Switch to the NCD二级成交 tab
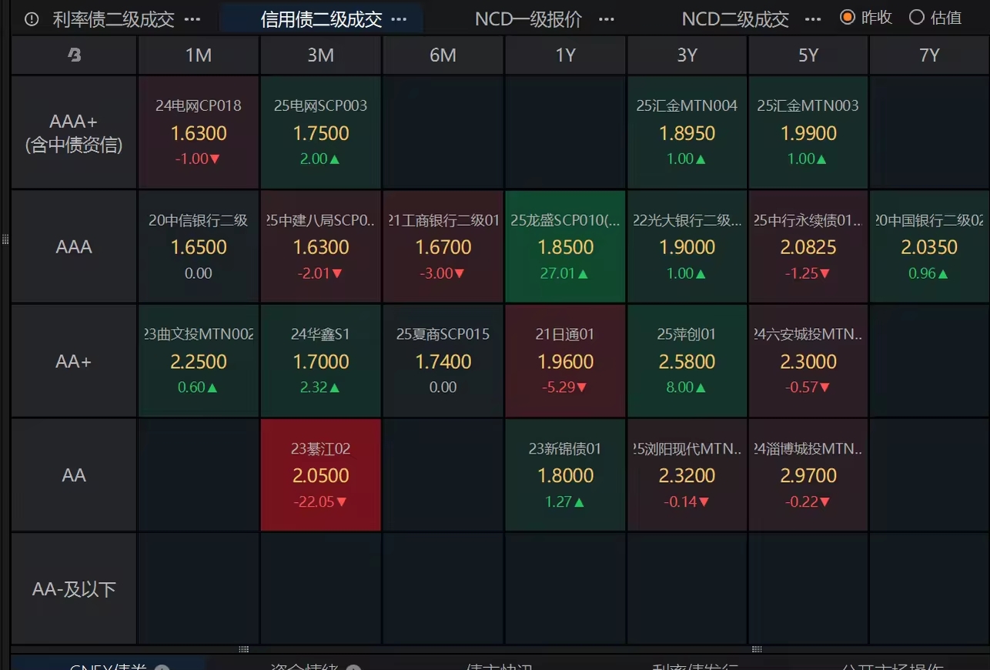The height and width of the screenshot is (670, 990). point(736,19)
